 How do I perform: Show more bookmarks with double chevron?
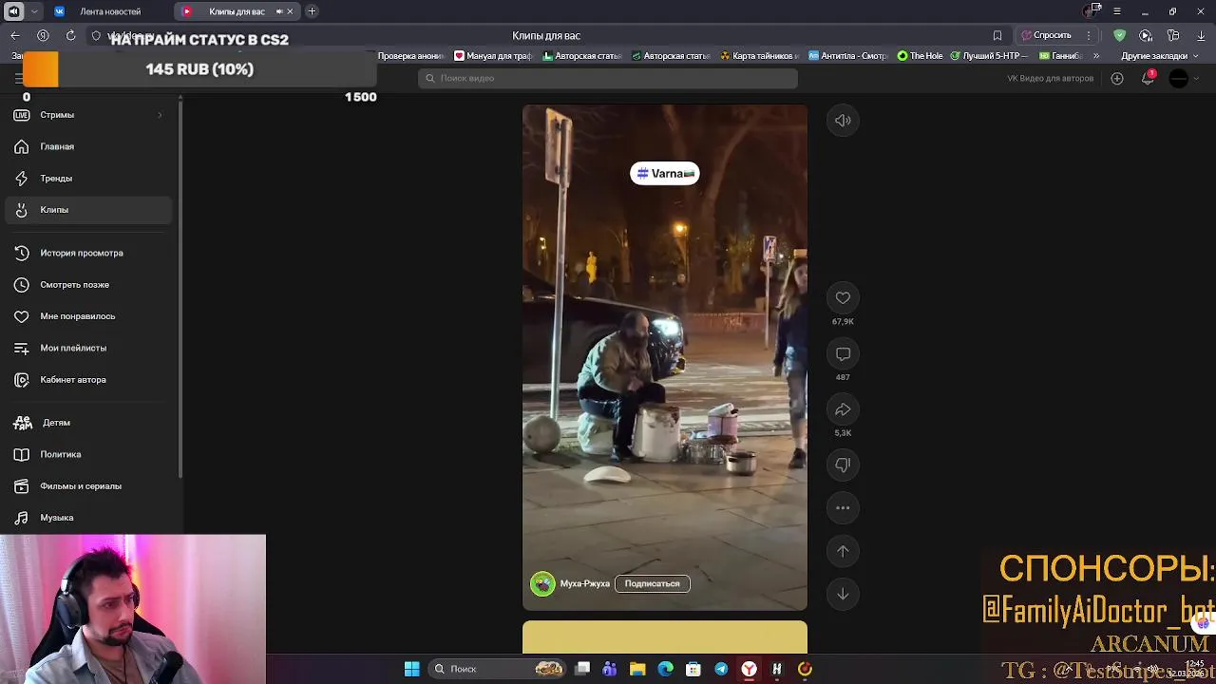(1096, 56)
